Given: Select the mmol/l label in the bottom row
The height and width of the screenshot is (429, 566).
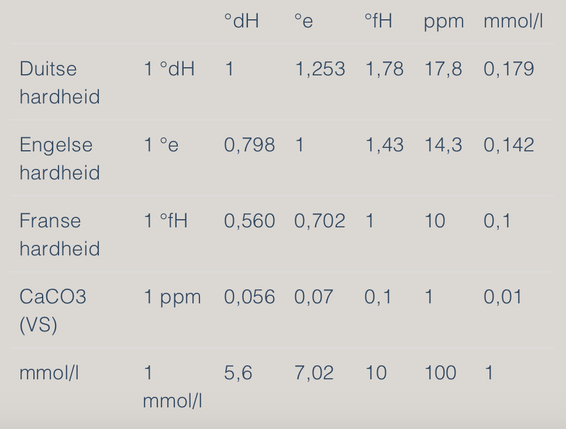Looking at the screenshot, I should click(49, 372).
